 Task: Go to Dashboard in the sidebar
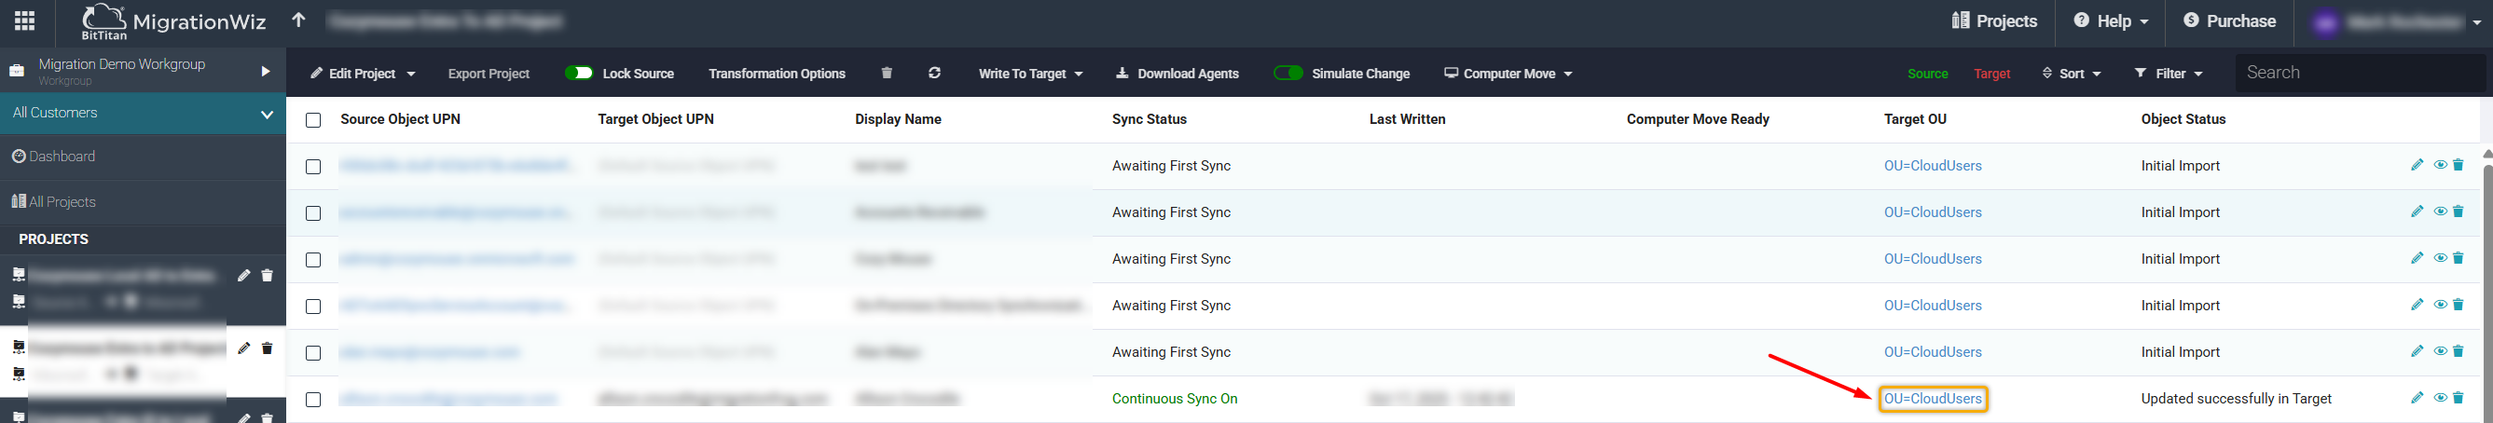tap(61, 157)
